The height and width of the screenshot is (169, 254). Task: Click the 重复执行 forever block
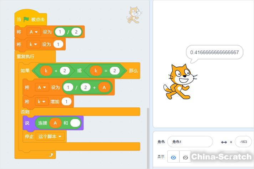(25, 56)
